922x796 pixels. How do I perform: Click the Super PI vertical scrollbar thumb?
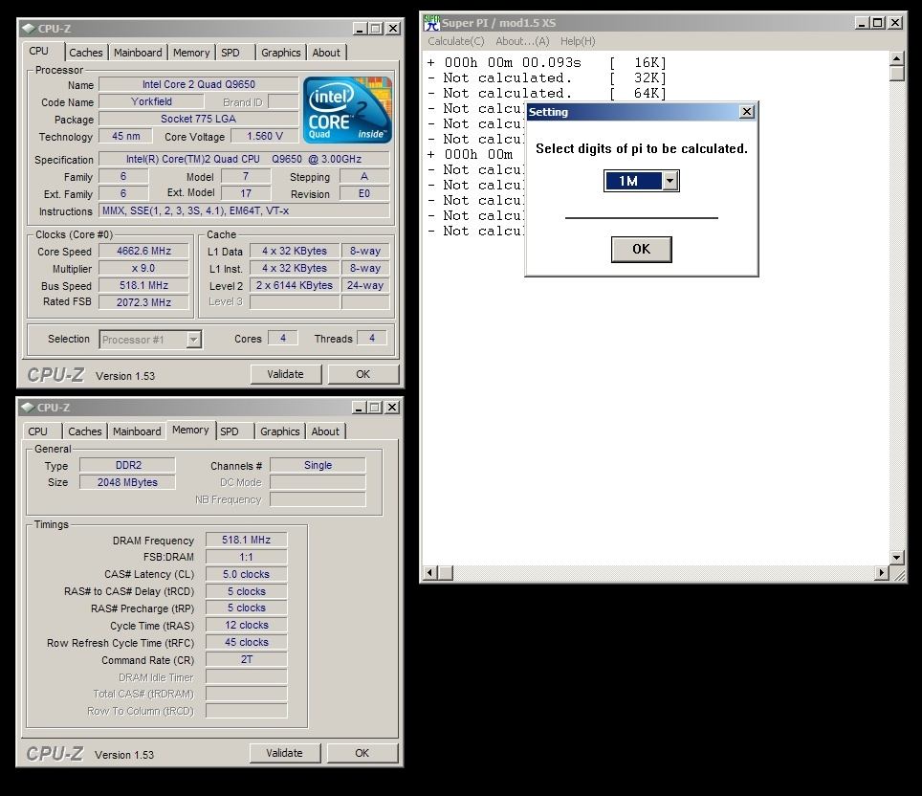click(x=897, y=74)
